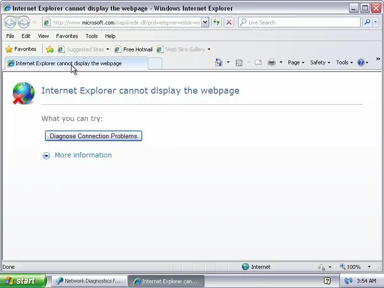Image resolution: width=384 pixels, height=288 pixels.
Task: Open the View menu
Action: point(43,36)
